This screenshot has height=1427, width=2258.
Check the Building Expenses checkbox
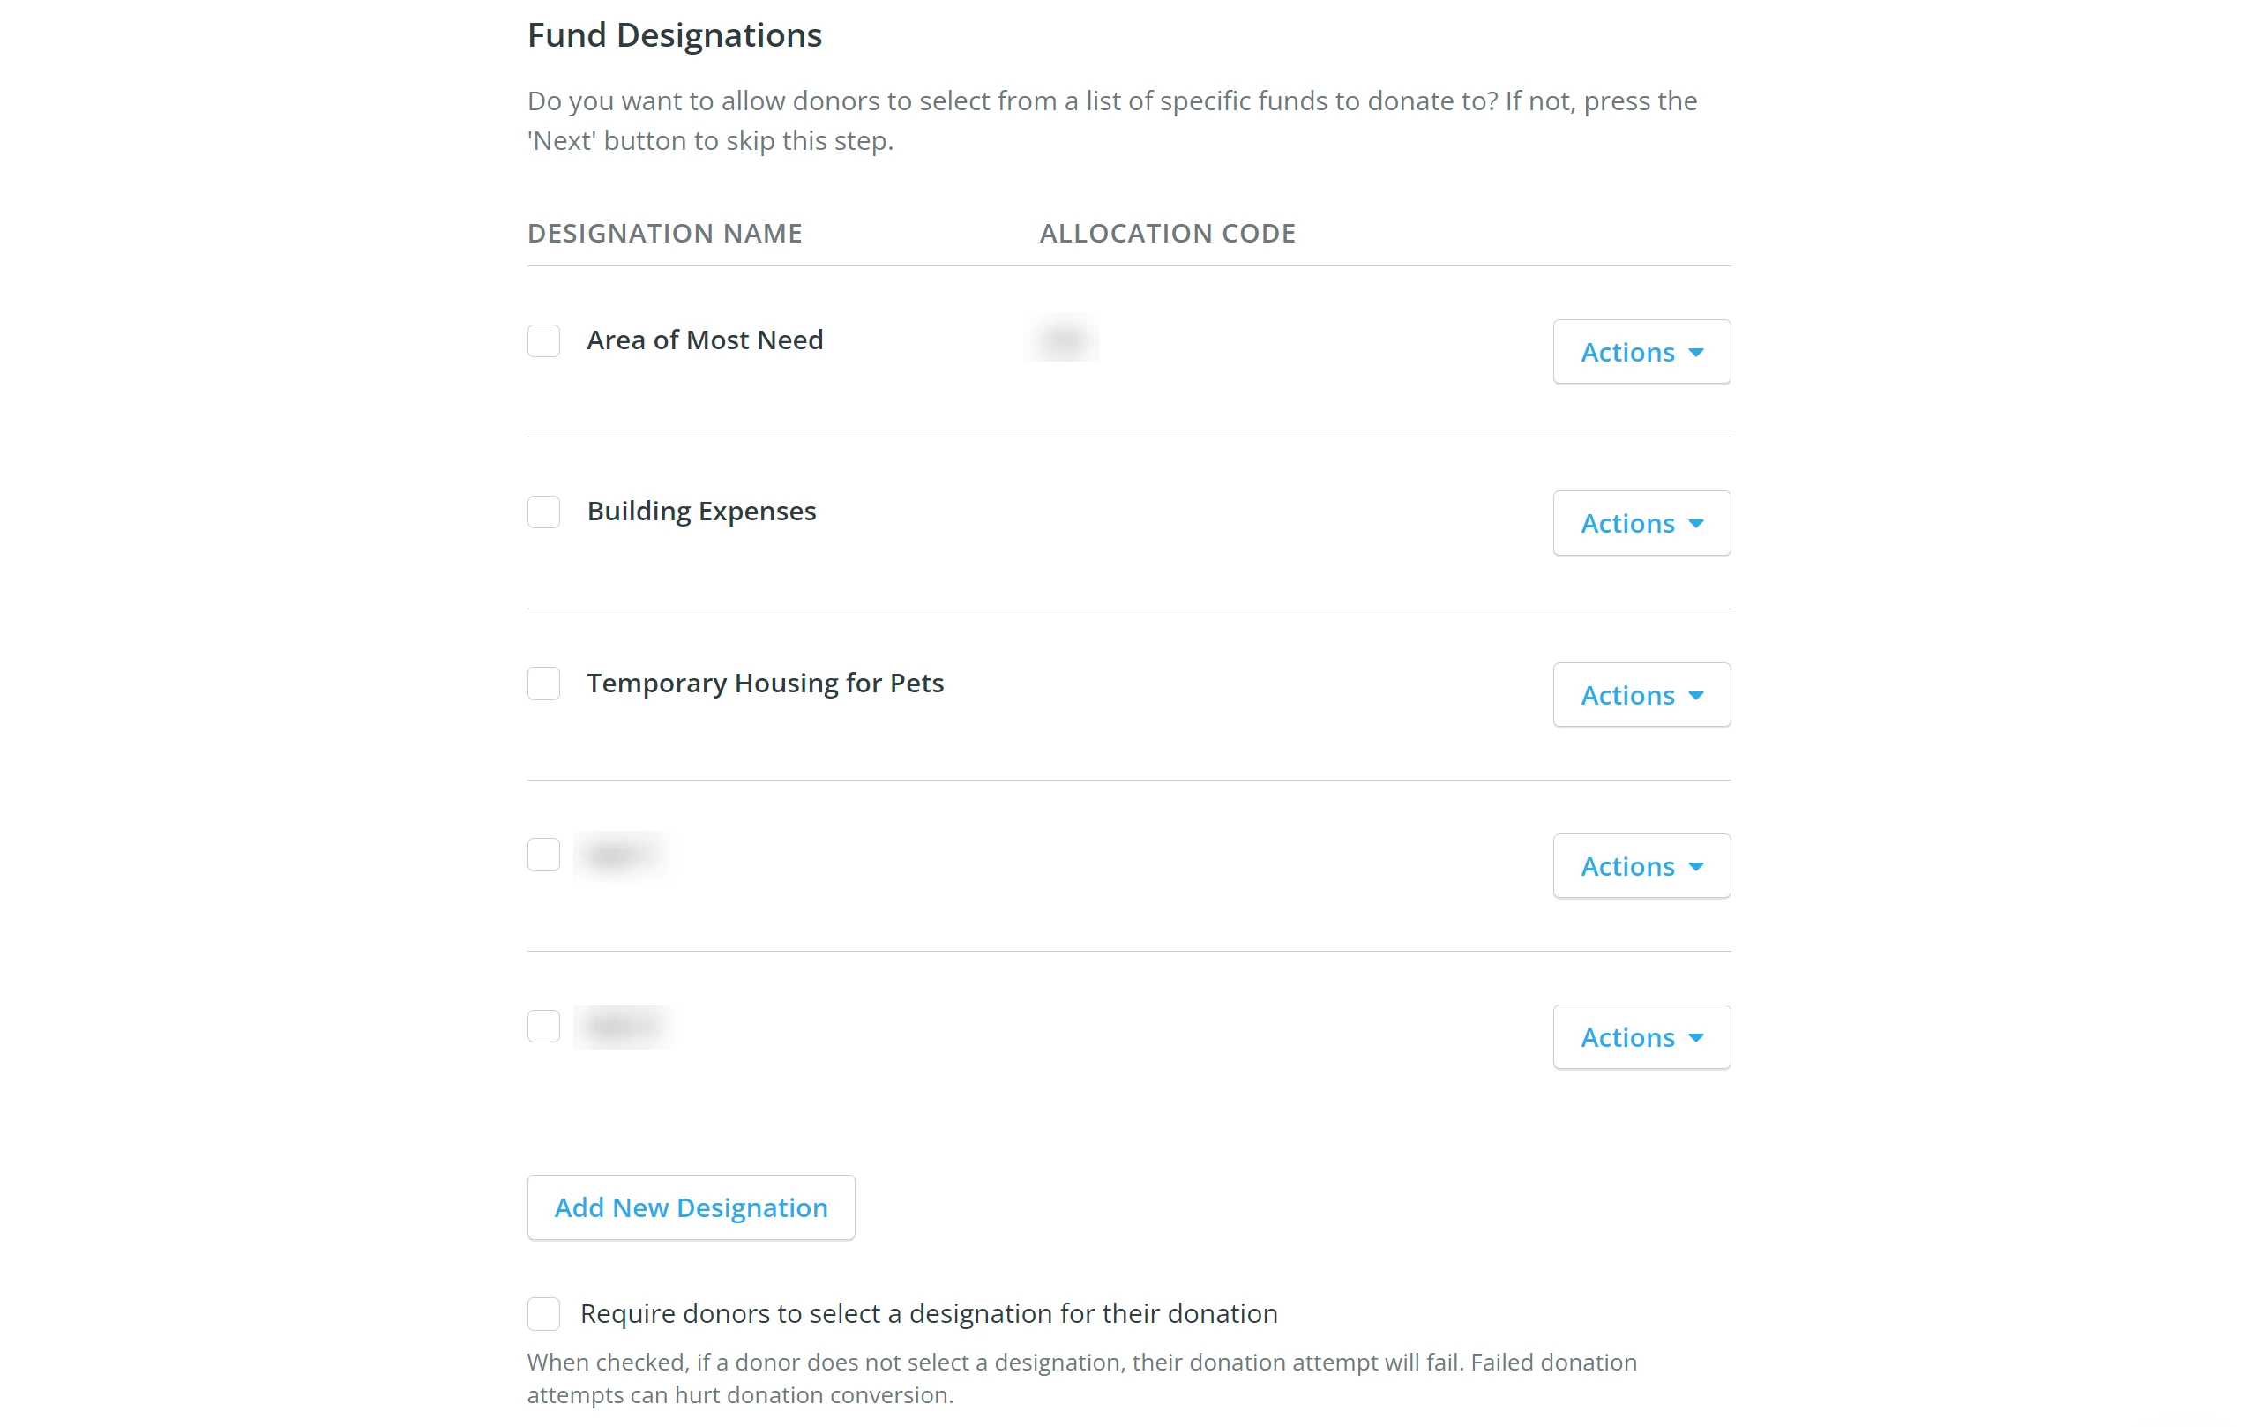tap(544, 512)
